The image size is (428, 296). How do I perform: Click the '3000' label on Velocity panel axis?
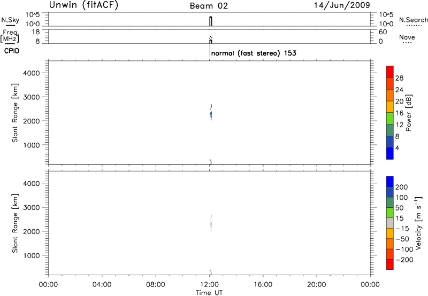[x=32, y=207]
